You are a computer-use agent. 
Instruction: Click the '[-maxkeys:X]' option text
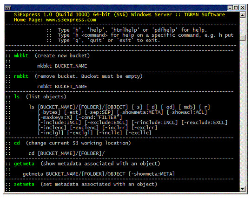(55, 117)
